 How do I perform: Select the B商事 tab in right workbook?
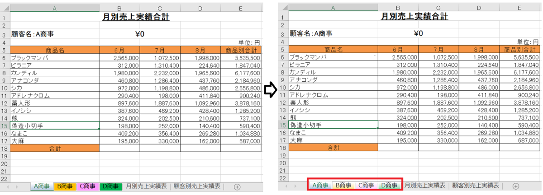point(343,185)
